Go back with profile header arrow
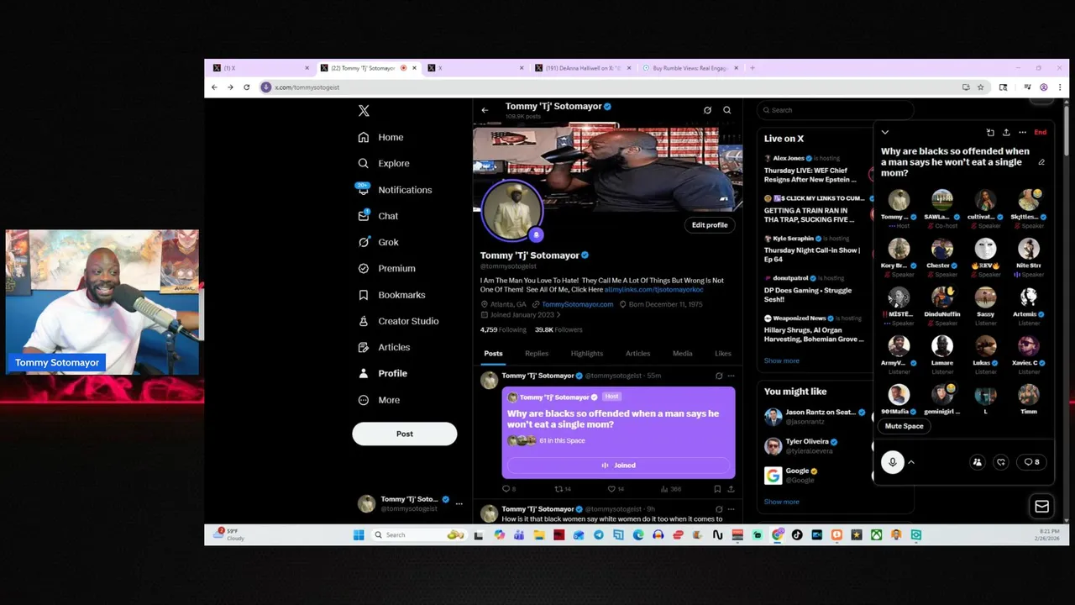This screenshot has height=605, width=1075. (x=485, y=110)
